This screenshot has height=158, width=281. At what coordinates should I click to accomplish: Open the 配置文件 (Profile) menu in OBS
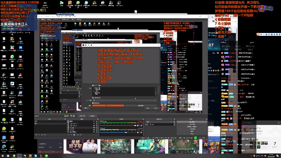pyautogui.click(x=57, y=19)
